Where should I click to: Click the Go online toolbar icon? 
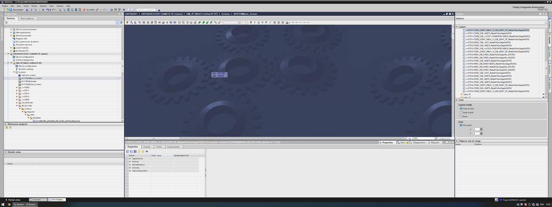89,9
